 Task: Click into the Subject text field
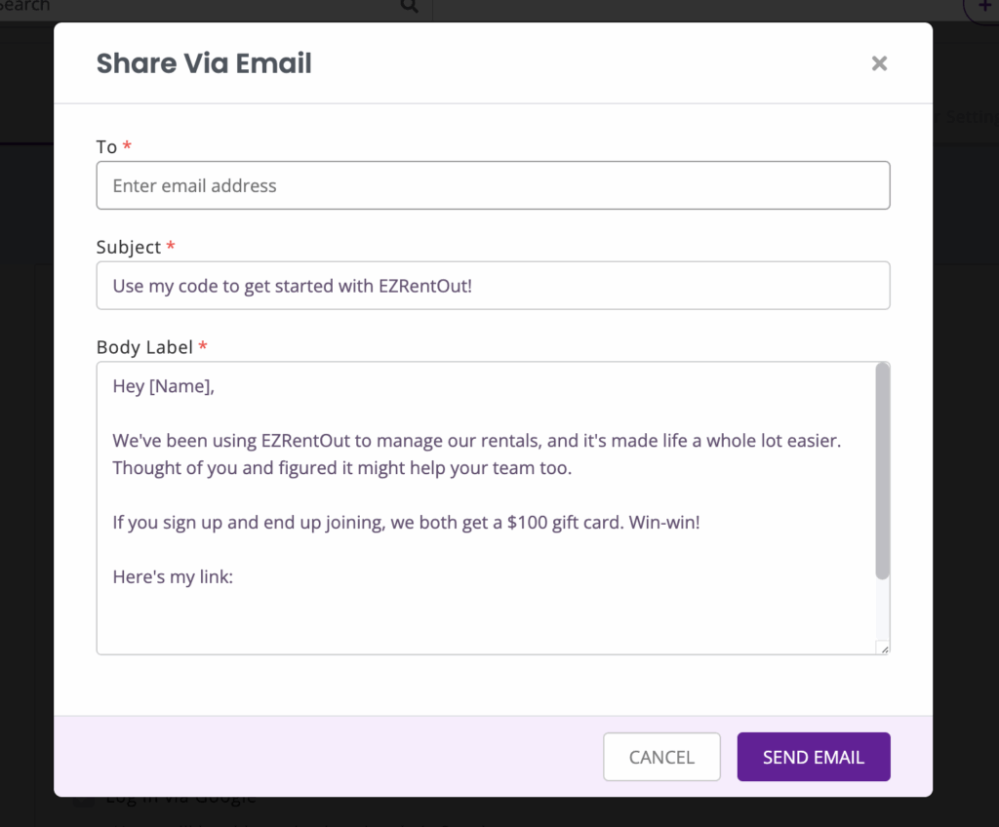[493, 286]
